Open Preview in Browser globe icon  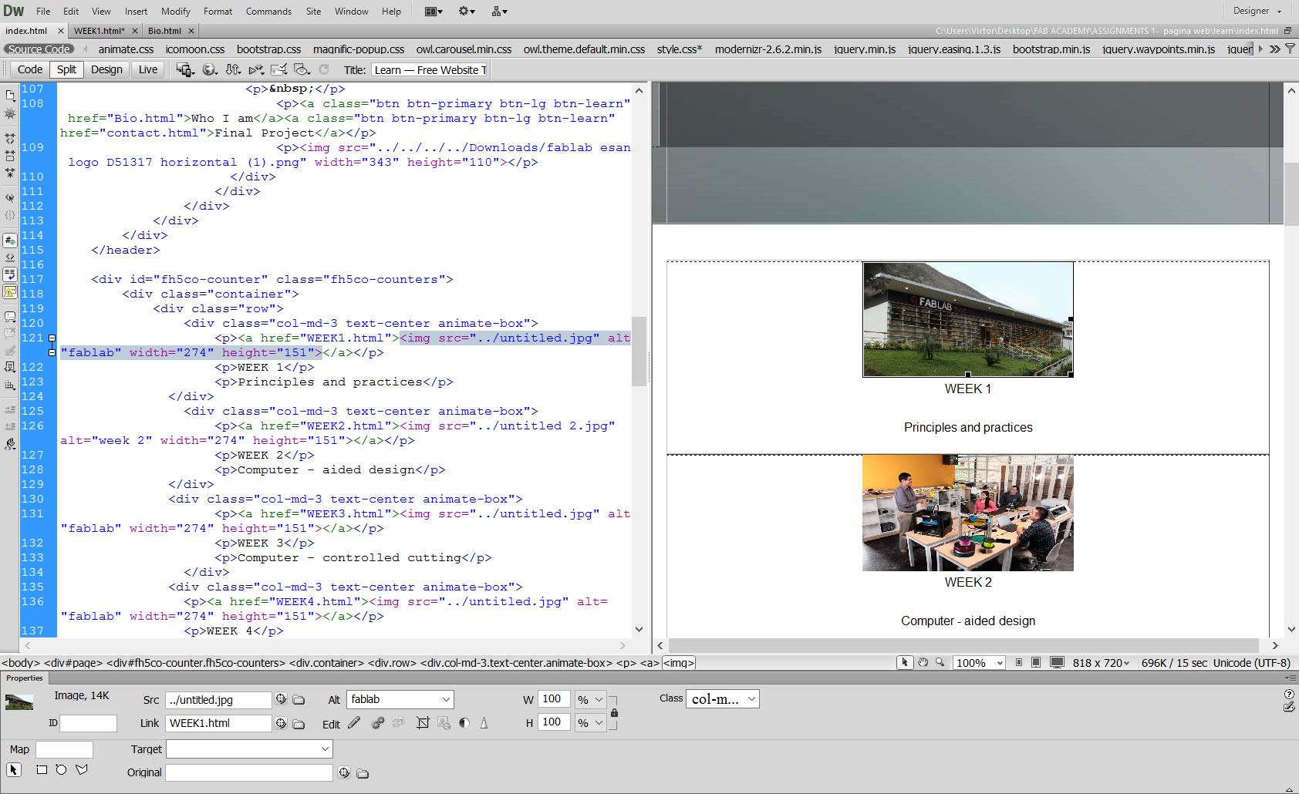(210, 69)
